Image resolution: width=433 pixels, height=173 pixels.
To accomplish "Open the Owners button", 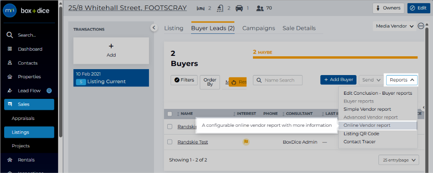I will pos(388,8).
